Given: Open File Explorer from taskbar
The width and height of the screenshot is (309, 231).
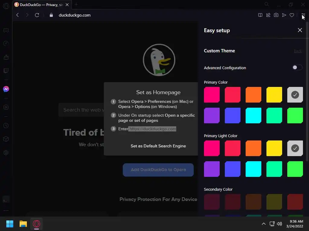Looking at the screenshot, I should (23, 224).
